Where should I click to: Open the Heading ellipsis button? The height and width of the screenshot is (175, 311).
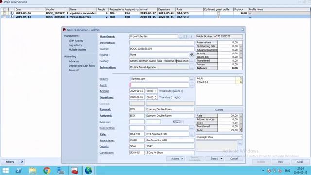pos(192,61)
